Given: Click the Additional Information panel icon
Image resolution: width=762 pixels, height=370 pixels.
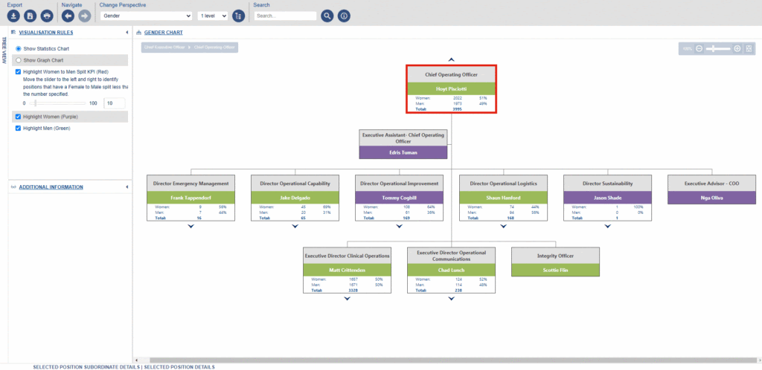Looking at the screenshot, I should [13, 186].
